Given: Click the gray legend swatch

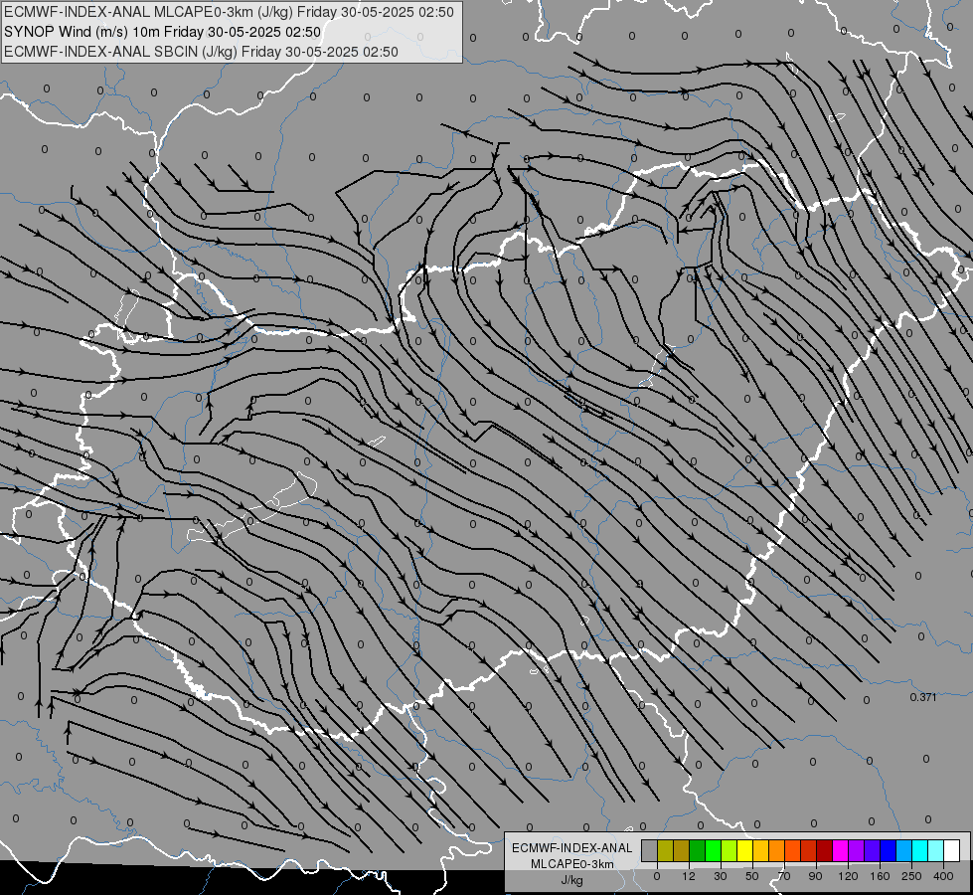Looking at the screenshot, I should pyautogui.click(x=649, y=850).
